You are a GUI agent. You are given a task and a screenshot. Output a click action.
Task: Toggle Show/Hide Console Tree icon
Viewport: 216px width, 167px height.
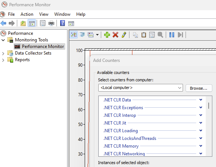point(32,23)
